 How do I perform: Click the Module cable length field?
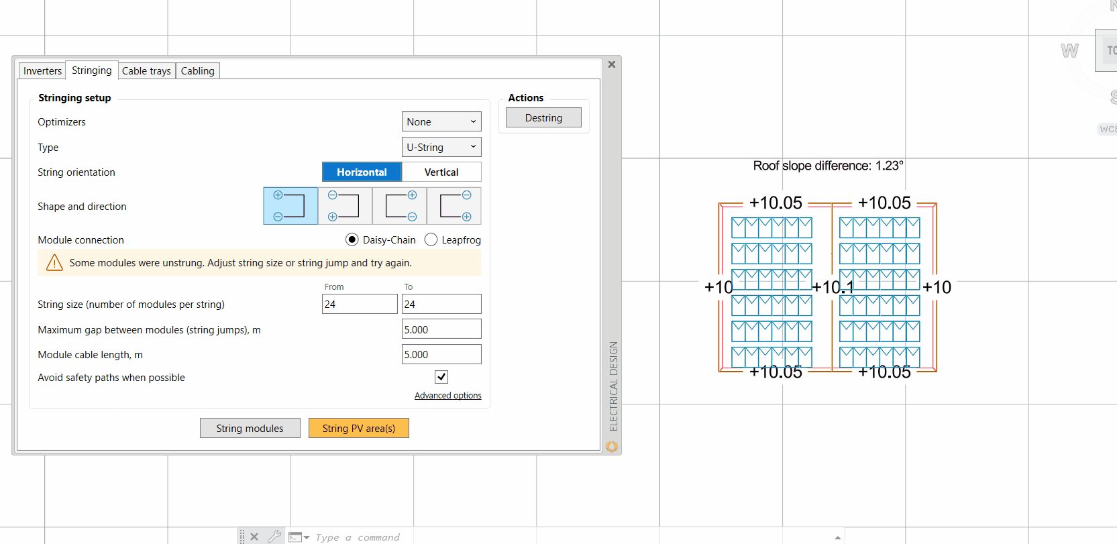tap(441, 354)
